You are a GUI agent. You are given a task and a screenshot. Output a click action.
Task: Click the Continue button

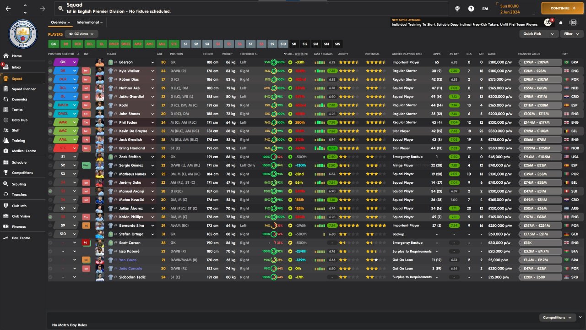tap(563, 8)
